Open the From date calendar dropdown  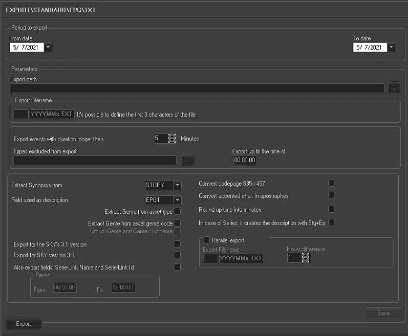[48, 48]
